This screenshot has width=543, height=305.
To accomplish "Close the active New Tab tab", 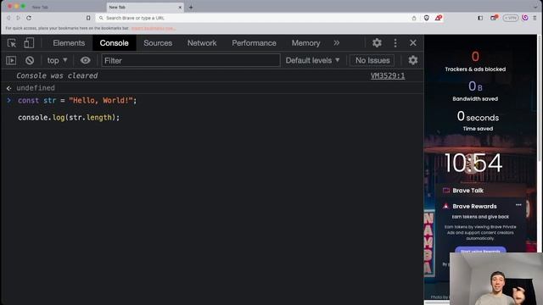I will click(180, 8).
